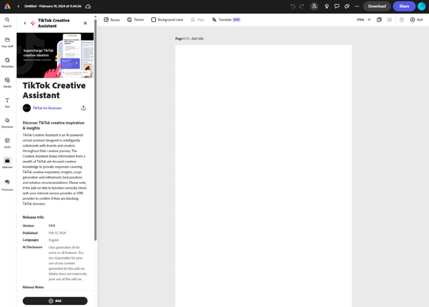
Task: Open Add-ons in the left sidebar
Action: pyautogui.click(x=8, y=163)
